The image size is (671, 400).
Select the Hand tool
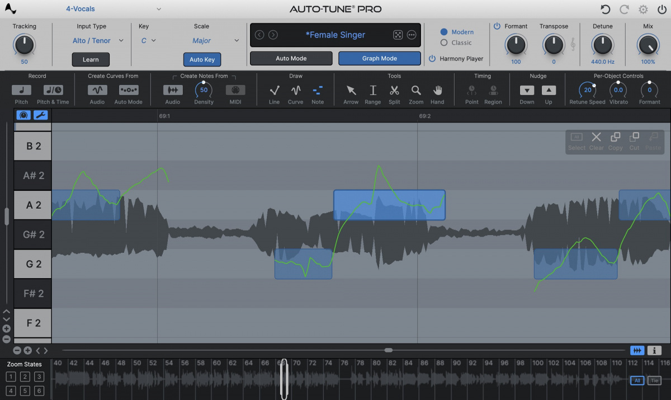(x=438, y=91)
